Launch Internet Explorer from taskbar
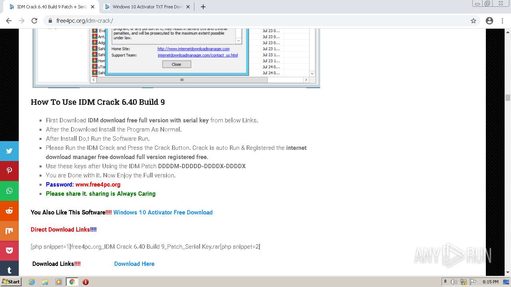Image resolution: width=511 pixels, height=287 pixels. (x=32, y=282)
